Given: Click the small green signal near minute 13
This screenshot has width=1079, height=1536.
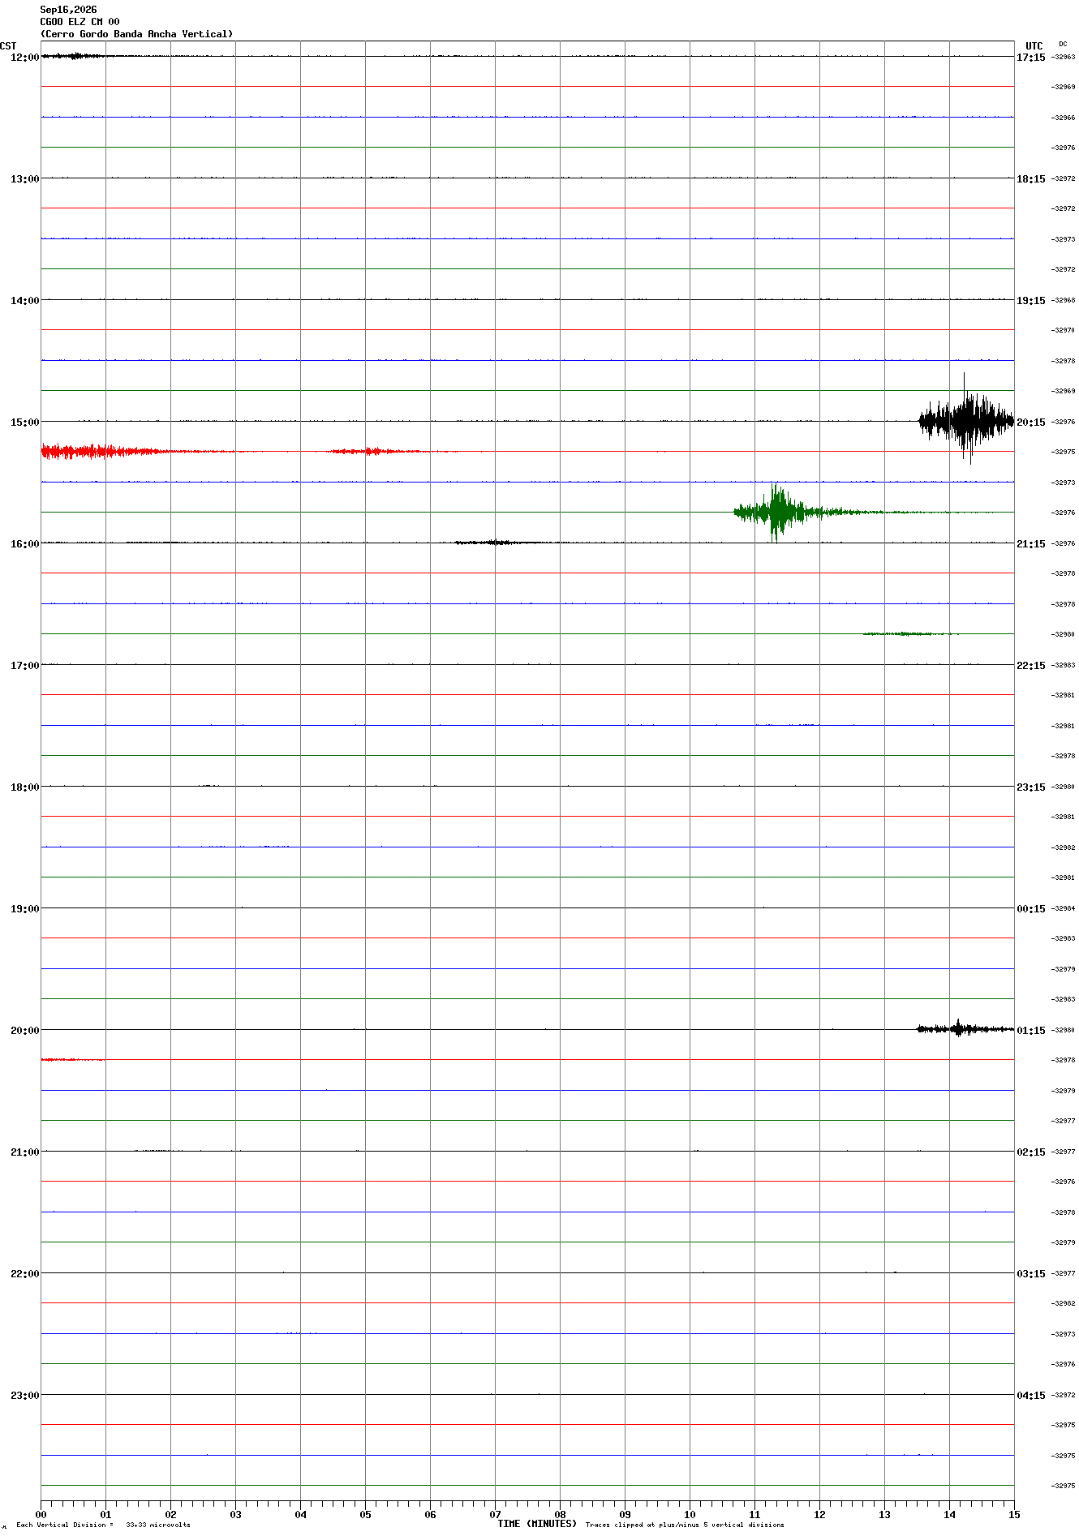Looking at the screenshot, I should point(910,633).
